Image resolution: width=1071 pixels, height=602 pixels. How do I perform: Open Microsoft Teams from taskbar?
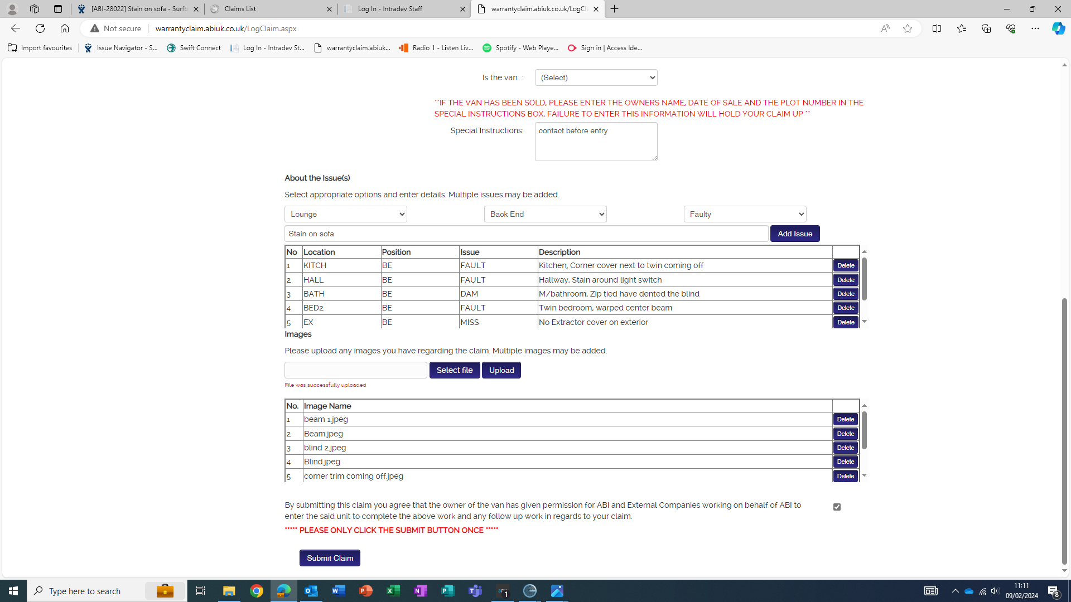pos(475,591)
